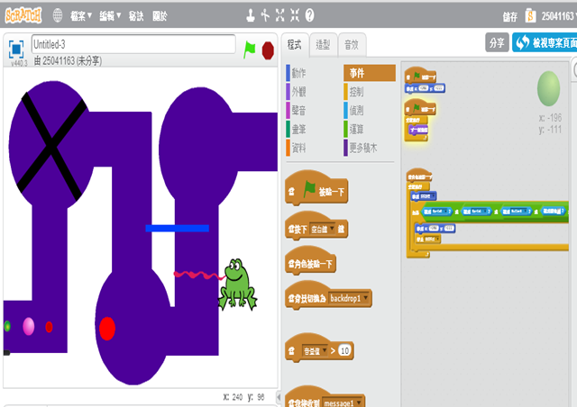Switch to the 音效 sounds tab

[x=352, y=45]
